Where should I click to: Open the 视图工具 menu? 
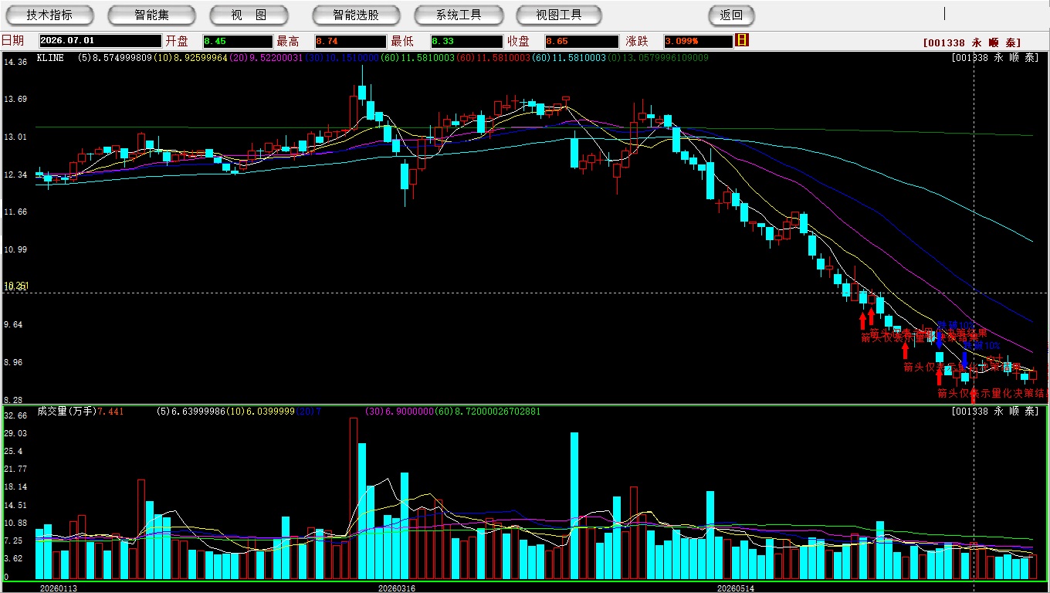click(x=560, y=15)
